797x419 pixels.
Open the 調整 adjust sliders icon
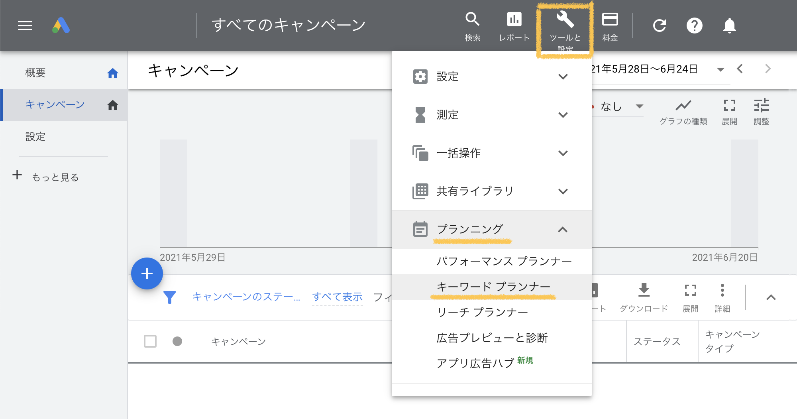tap(762, 105)
